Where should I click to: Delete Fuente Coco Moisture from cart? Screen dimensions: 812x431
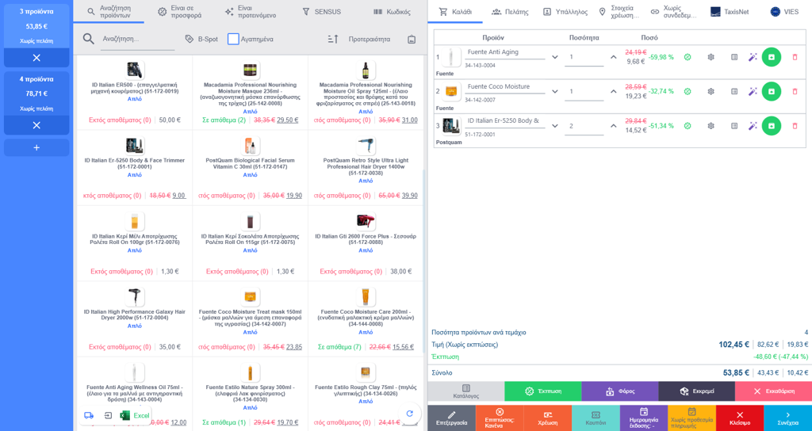795,92
